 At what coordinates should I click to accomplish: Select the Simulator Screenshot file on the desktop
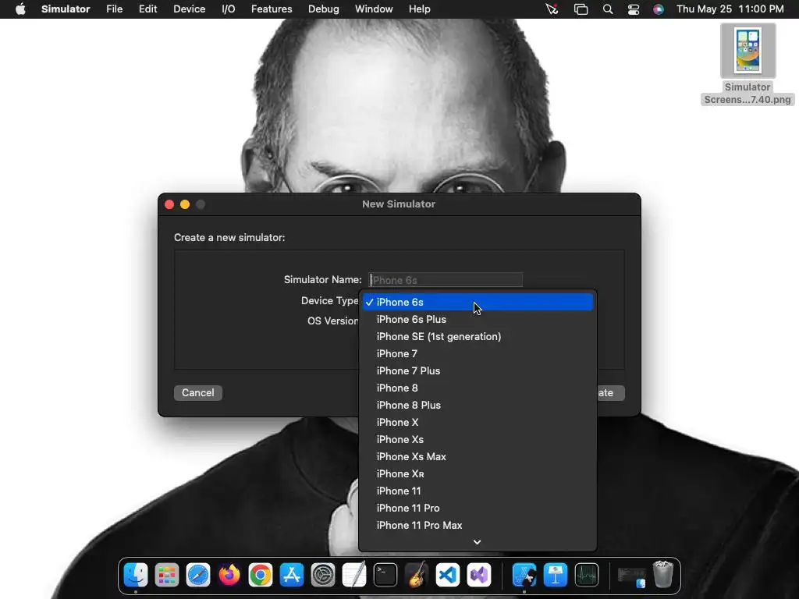[748, 64]
